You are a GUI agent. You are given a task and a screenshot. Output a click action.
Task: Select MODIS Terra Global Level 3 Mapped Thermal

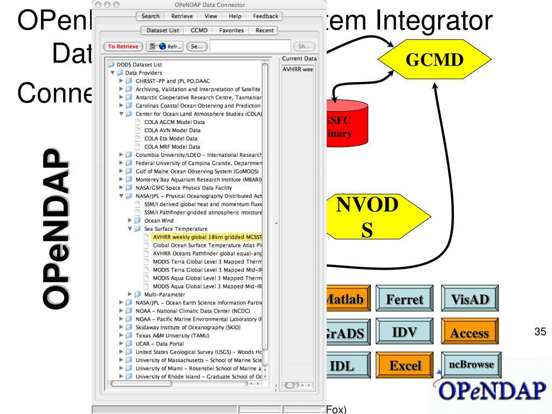pyautogui.click(x=208, y=261)
